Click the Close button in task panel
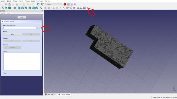Screen dimensions: 177x99 [22, 17]
